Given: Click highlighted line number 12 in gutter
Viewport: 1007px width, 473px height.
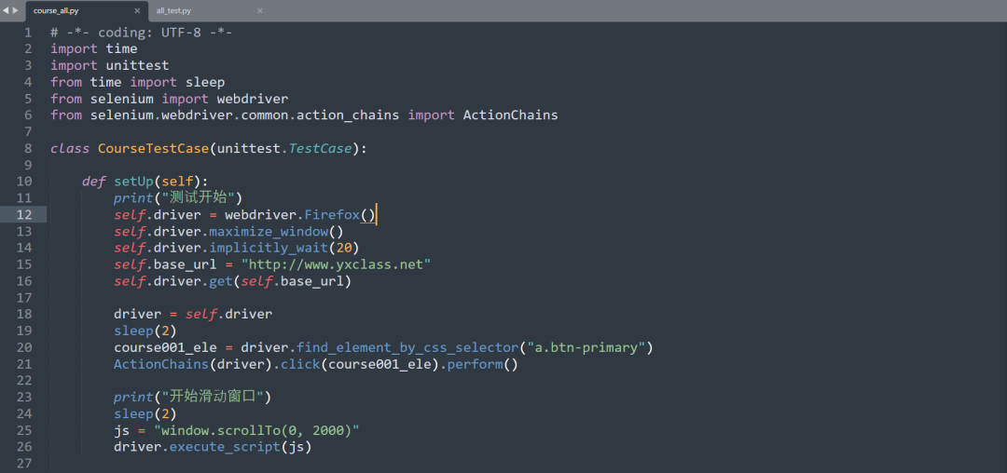Looking at the screenshot, I should (x=23, y=215).
